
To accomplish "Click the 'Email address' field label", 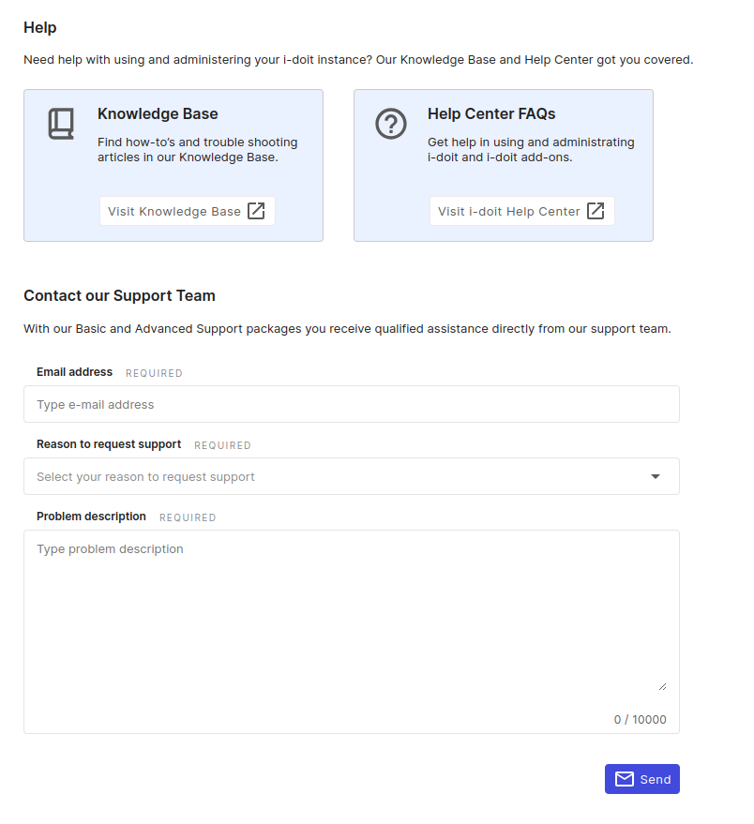I will pyautogui.click(x=74, y=372).
